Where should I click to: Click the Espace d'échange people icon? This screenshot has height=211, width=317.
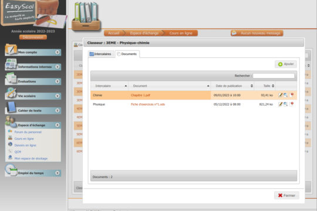coord(11,122)
